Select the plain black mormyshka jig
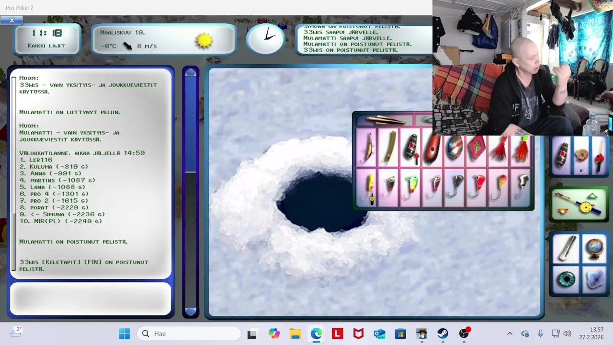 454,189
